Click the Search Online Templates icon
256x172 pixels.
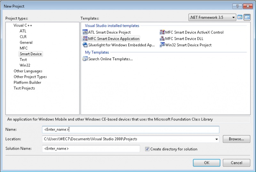point(85,59)
